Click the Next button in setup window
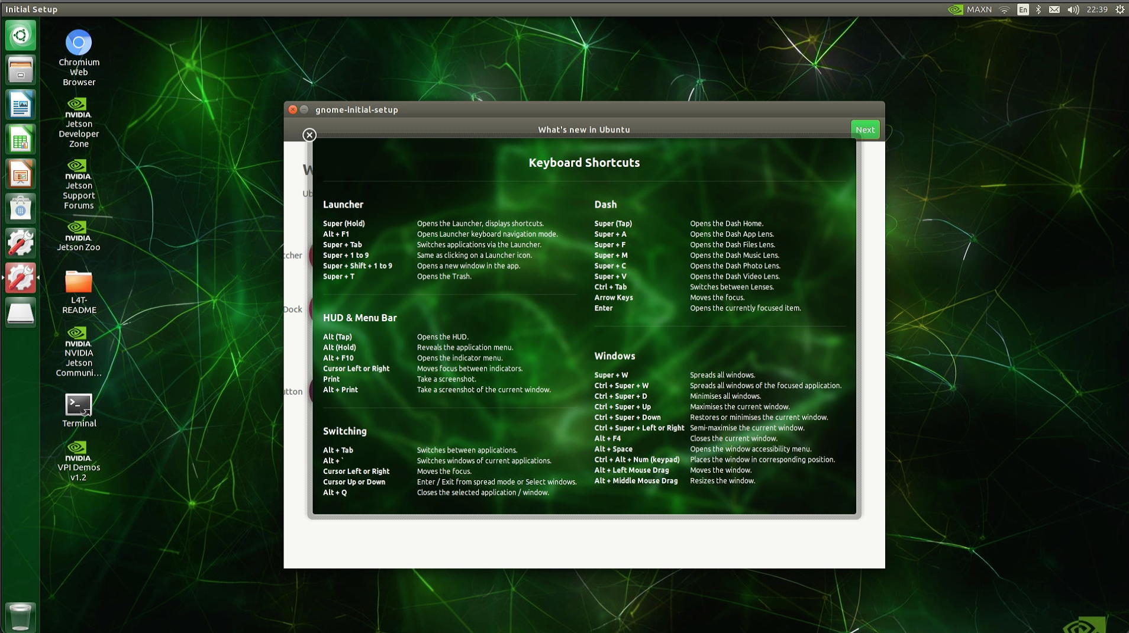The height and width of the screenshot is (633, 1129). (x=865, y=130)
